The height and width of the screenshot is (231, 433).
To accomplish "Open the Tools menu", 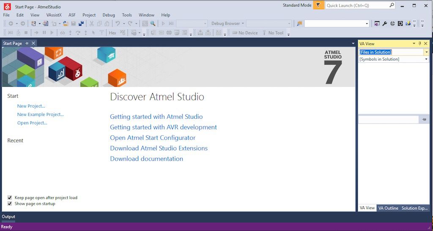I will (127, 15).
